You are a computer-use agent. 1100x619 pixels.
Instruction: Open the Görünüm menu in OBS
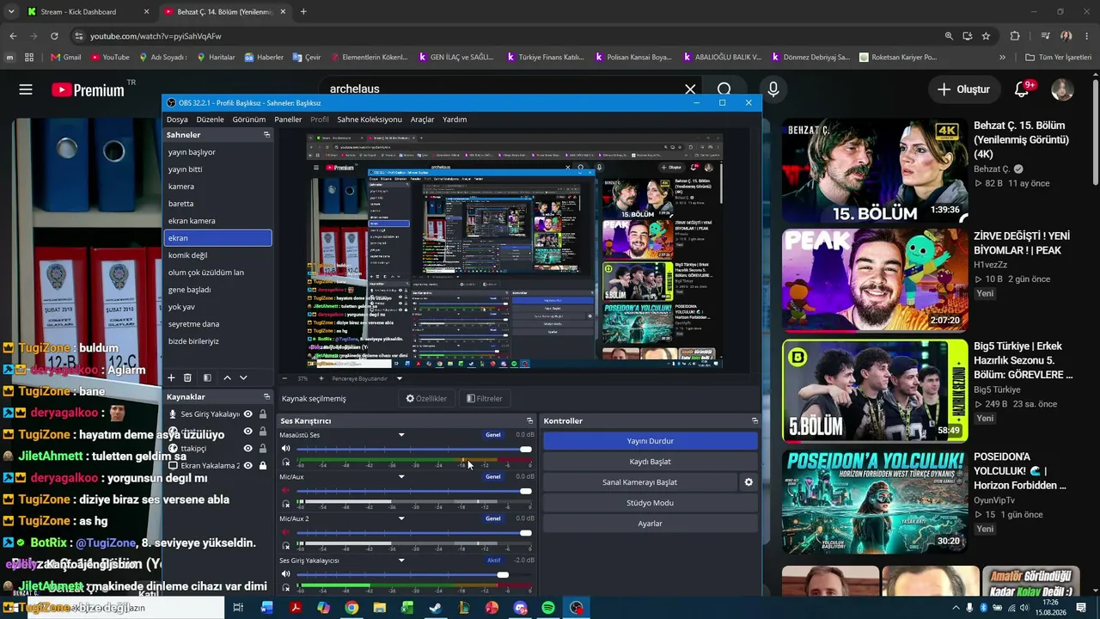click(x=249, y=120)
